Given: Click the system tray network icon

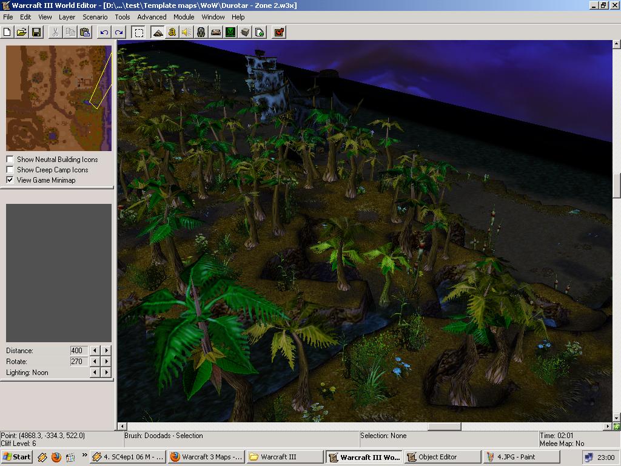Looking at the screenshot, I should pyautogui.click(x=589, y=458).
